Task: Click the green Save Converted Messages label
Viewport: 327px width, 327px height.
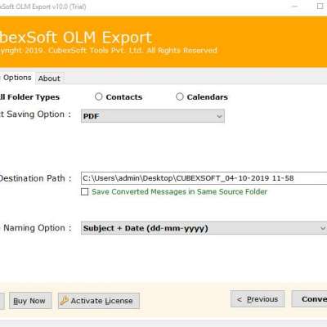Action: [179, 192]
